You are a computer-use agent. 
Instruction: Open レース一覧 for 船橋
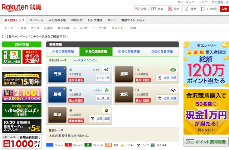point(103,98)
